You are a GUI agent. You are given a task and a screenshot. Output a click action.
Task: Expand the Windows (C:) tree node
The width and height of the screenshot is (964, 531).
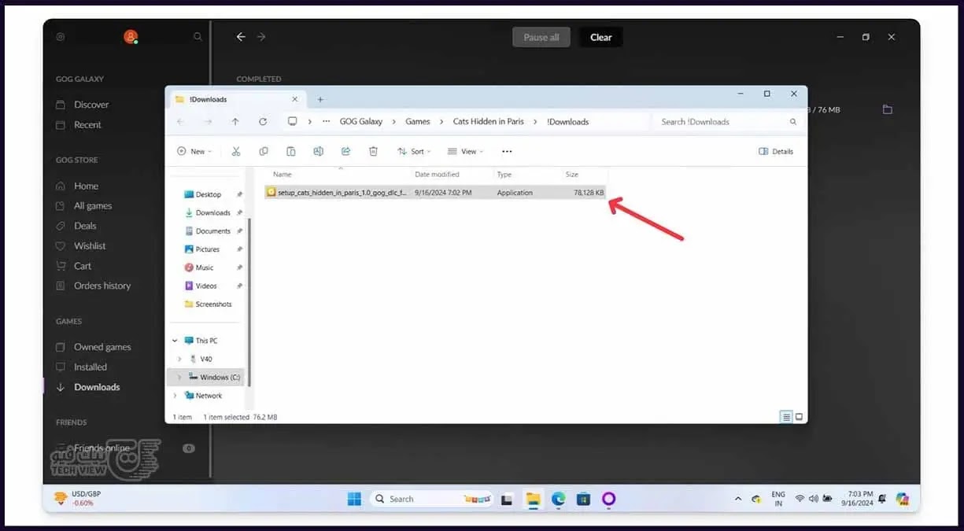179,377
